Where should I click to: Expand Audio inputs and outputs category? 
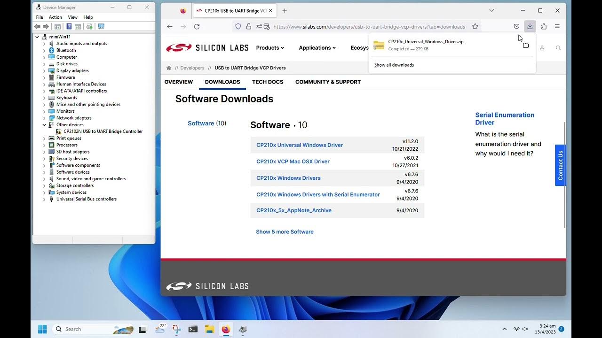tap(44, 44)
